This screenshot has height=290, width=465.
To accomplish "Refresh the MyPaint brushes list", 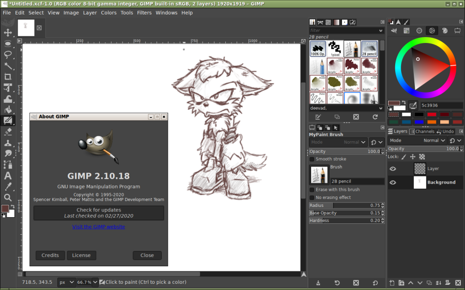I will 375,117.
